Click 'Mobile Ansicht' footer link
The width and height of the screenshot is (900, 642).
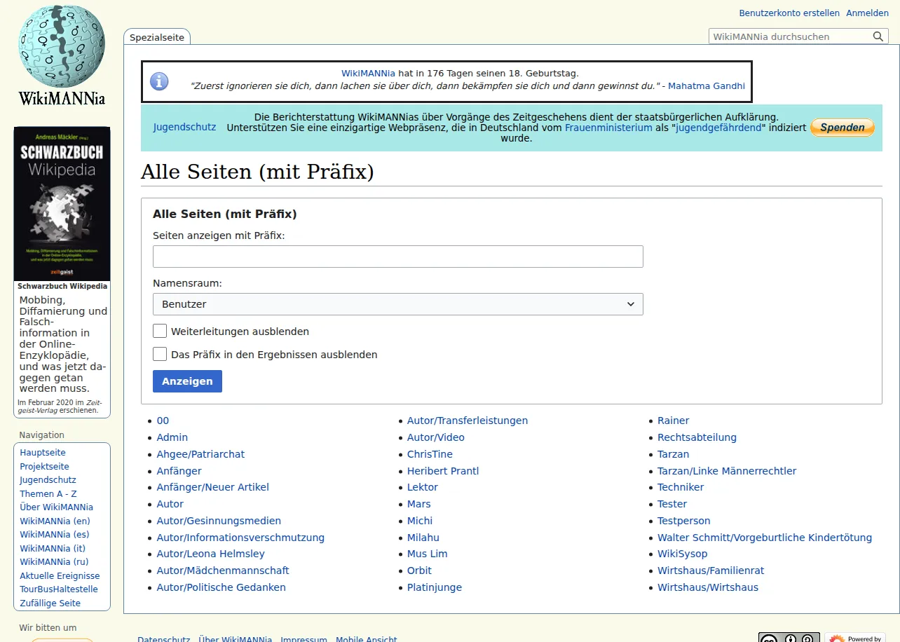point(366,639)
